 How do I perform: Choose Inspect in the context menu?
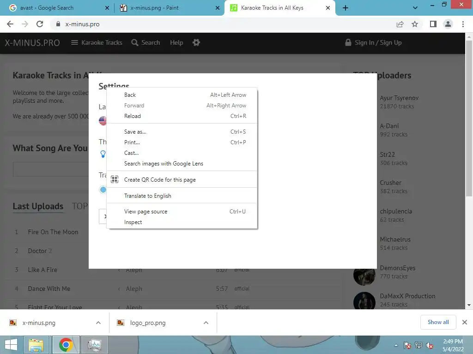(x=182, y=222)
